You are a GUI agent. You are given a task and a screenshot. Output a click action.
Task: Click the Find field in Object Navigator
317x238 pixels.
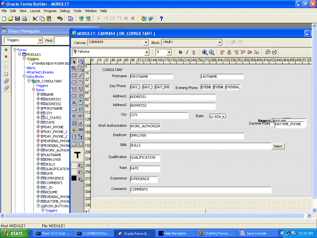[62, 41]
